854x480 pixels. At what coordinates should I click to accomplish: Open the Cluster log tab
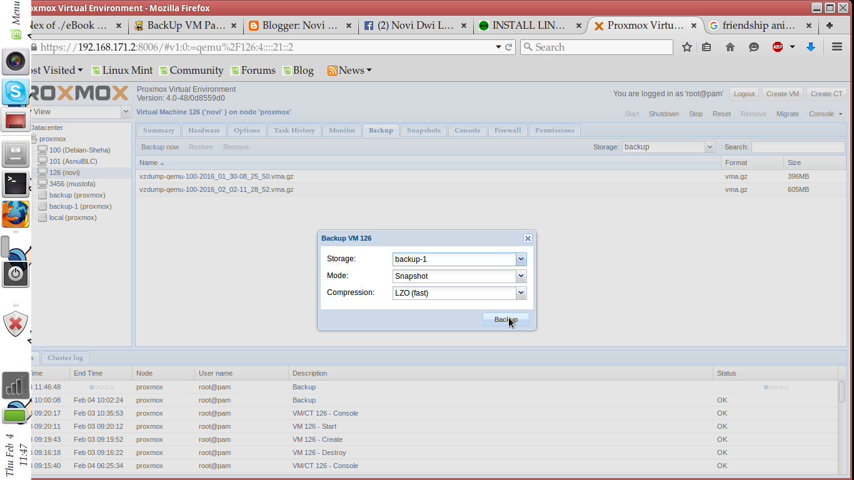[x=64, y=357]
